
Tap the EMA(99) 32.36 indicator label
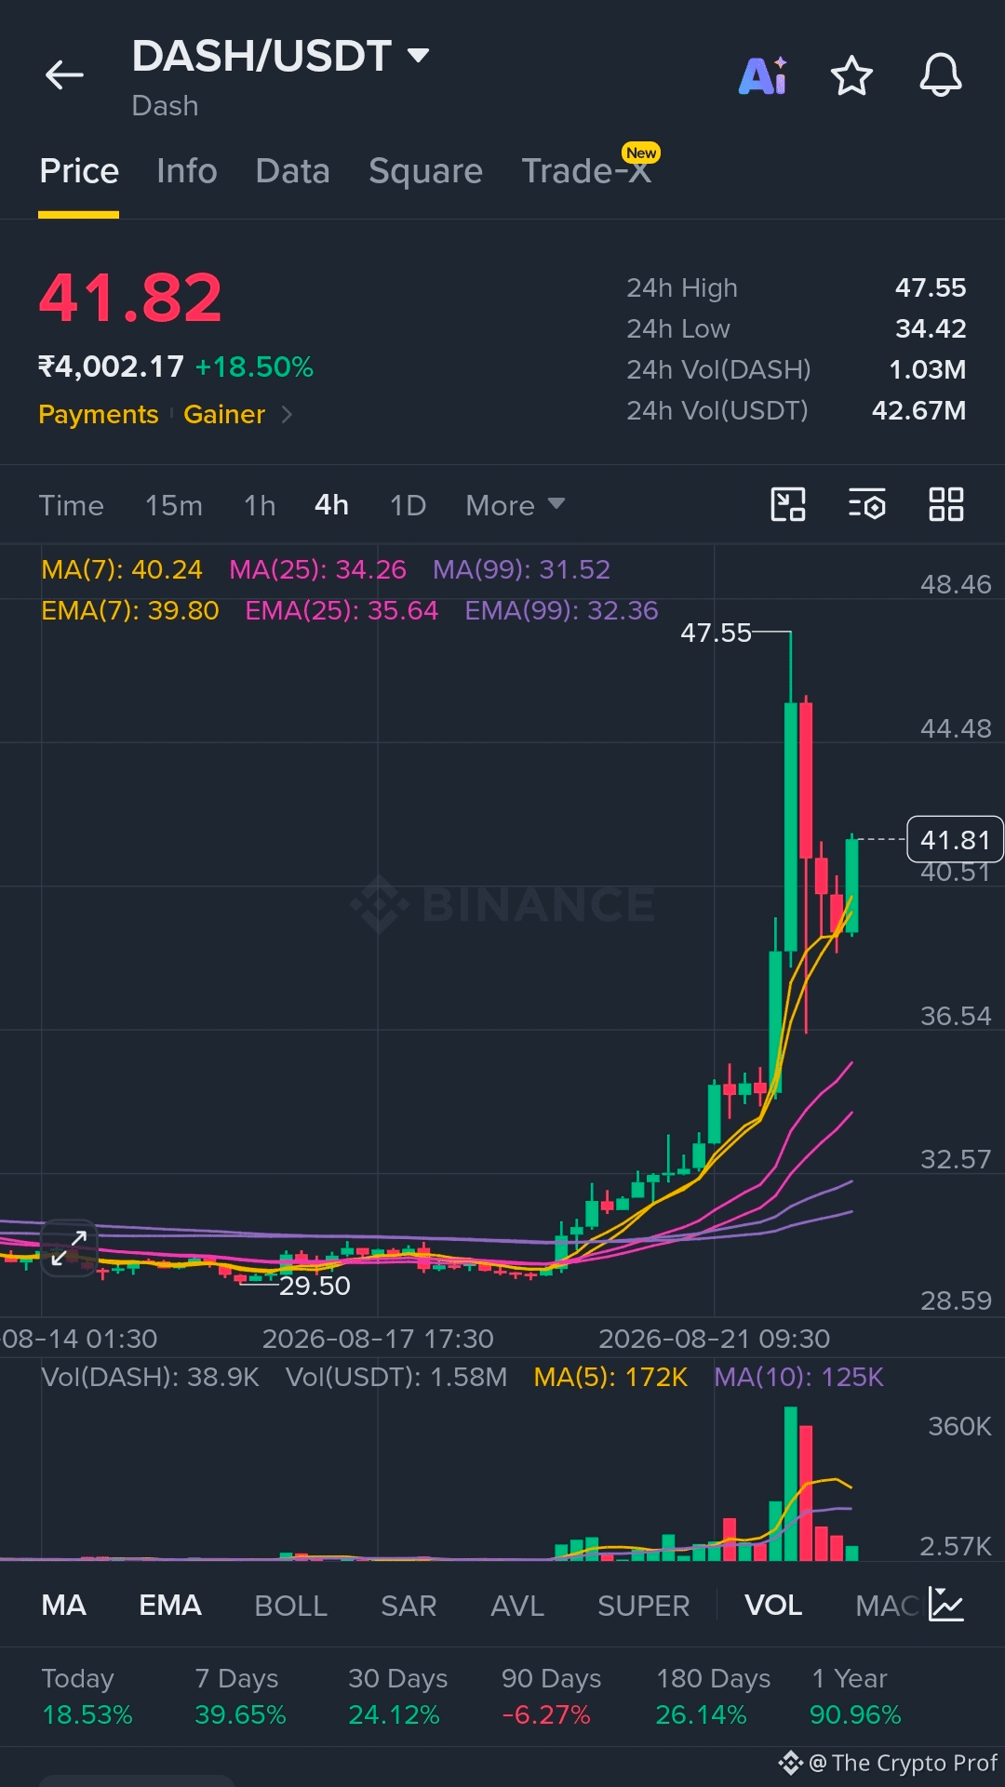click(x=562, y=610)
